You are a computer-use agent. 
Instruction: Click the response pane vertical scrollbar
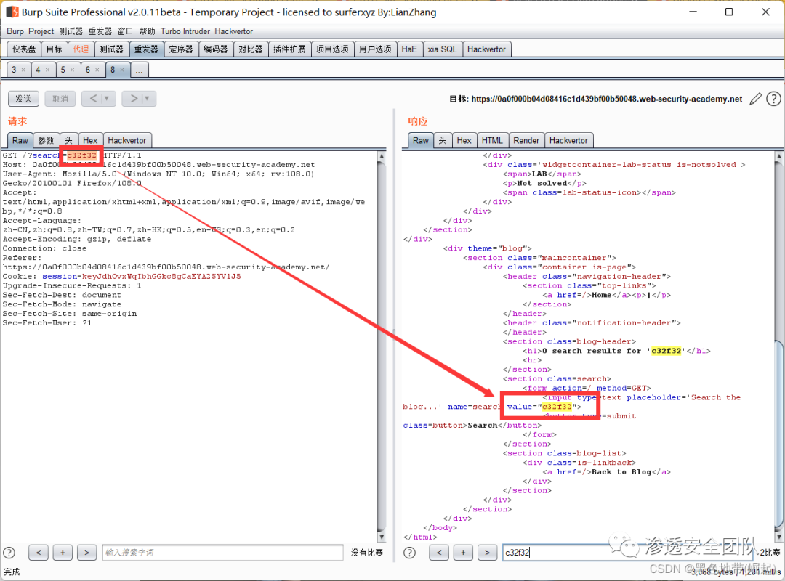[x=779, y=346]
